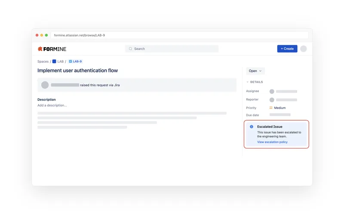The image size is (344, 215).
Task: Click the + Create button
Action: 287,48
